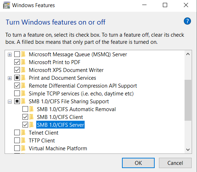Screen dimensions: 197x172
Task: Enable Microsoft Message Queue (MSMQ) Server checkbox
Action: tap(17, 54)
